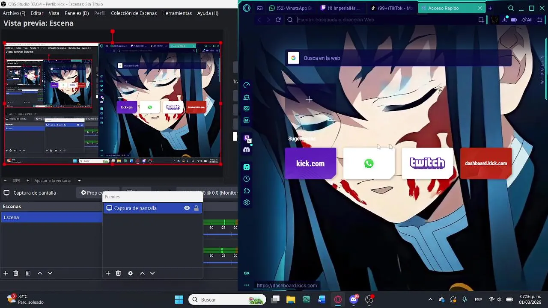Adjust the lower audio mixer volume slider
Screen dimensions: 548x308
(220, 262)
